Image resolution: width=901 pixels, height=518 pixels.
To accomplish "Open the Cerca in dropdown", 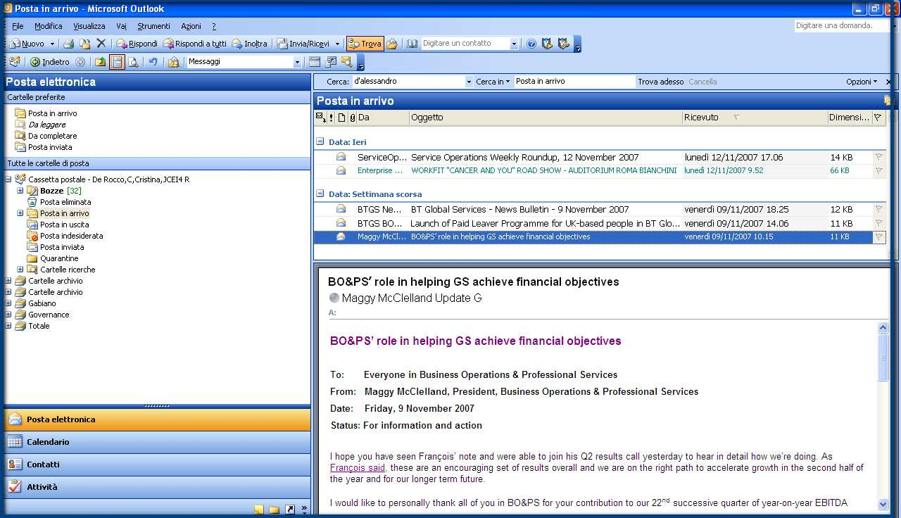I will [x=493, y=82].
